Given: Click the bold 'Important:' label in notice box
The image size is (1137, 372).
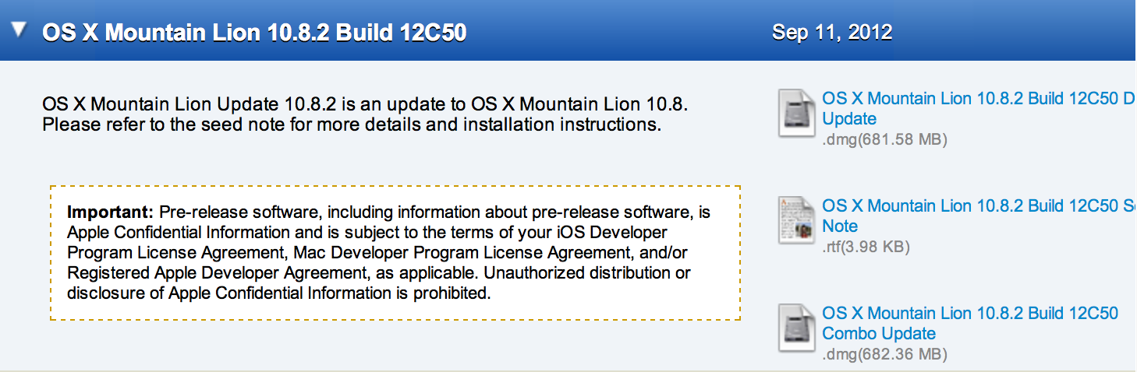Looking at the screenshot, I should 110,212.
